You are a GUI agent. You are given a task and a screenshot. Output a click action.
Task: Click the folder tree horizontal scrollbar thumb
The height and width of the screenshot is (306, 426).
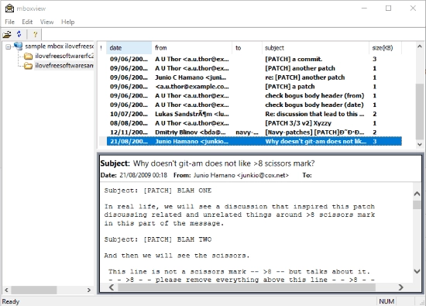(33, 290)
